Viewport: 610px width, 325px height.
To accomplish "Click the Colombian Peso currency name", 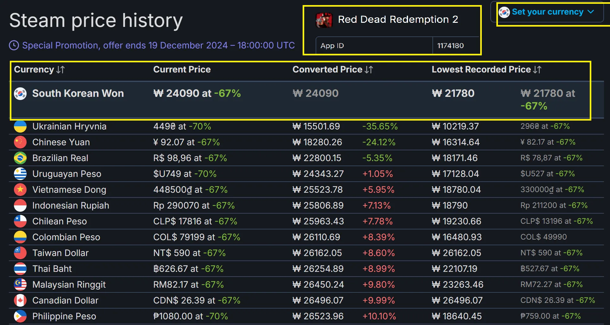I will 66,237.
